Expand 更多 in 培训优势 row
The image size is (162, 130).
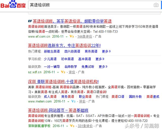pos(103,67)
